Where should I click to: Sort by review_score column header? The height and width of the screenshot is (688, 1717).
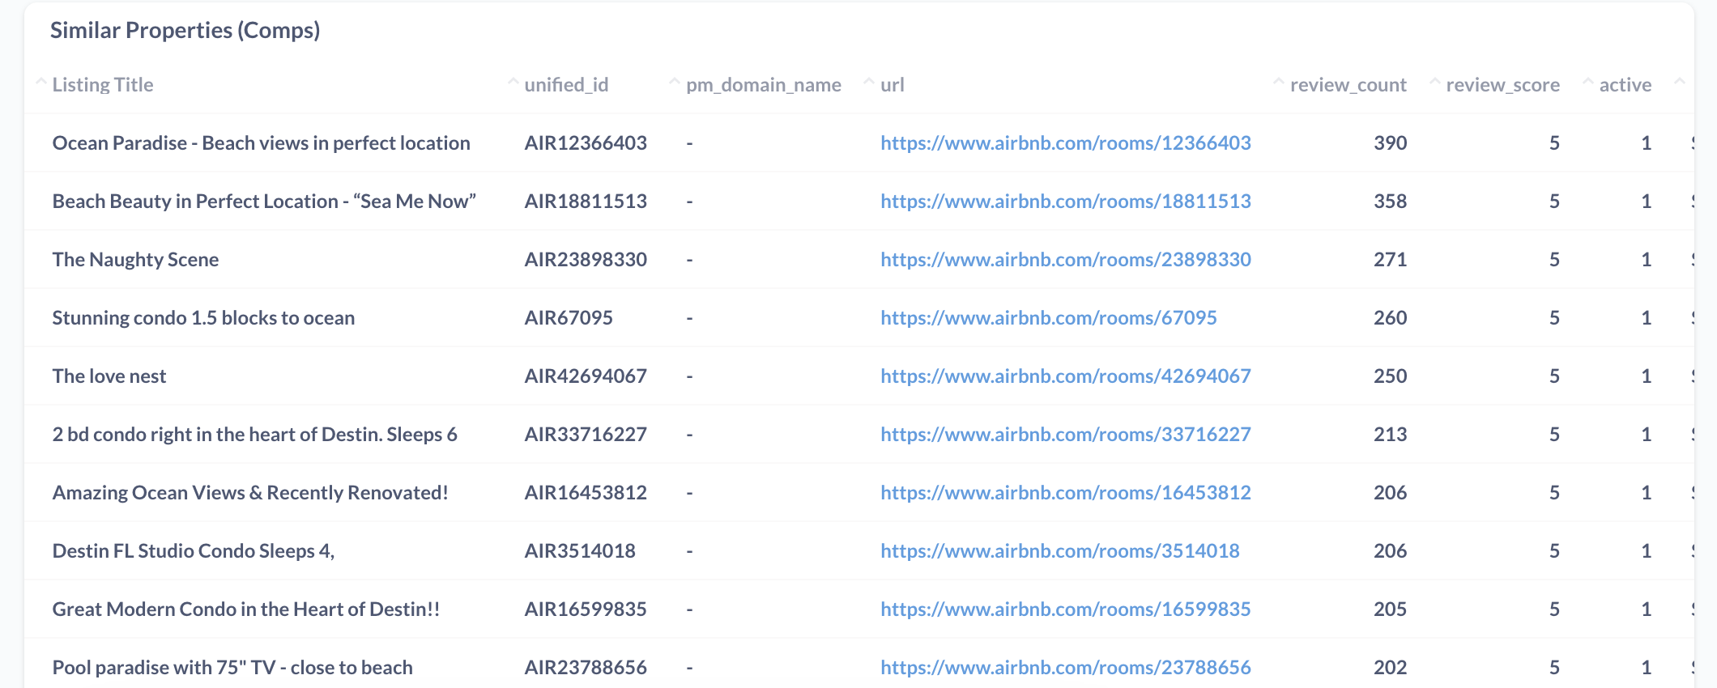(1503, 85)
